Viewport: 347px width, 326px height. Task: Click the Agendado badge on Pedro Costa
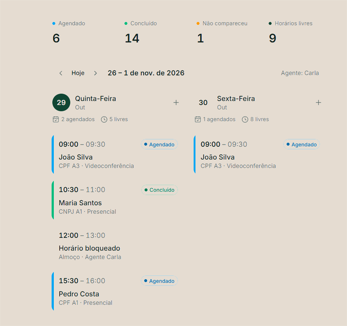tap(159, 281)
